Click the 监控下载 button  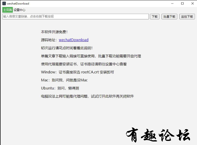[187, 17]
